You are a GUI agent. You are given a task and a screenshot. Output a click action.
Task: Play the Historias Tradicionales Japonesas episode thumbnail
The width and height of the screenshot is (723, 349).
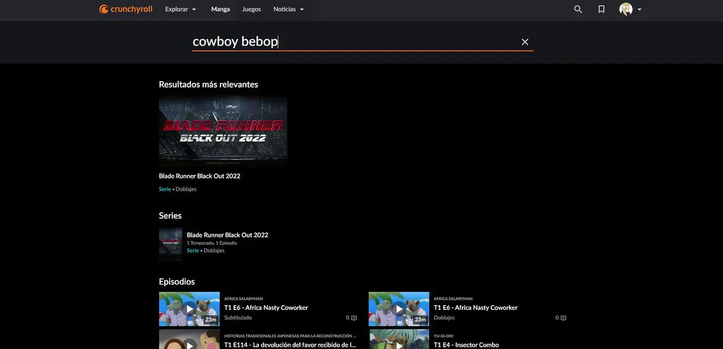pos(189,340)
